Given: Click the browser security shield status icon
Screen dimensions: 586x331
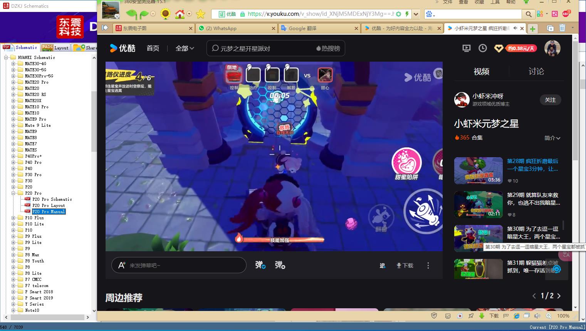Looking at the screenshot, I should point(434,316).
